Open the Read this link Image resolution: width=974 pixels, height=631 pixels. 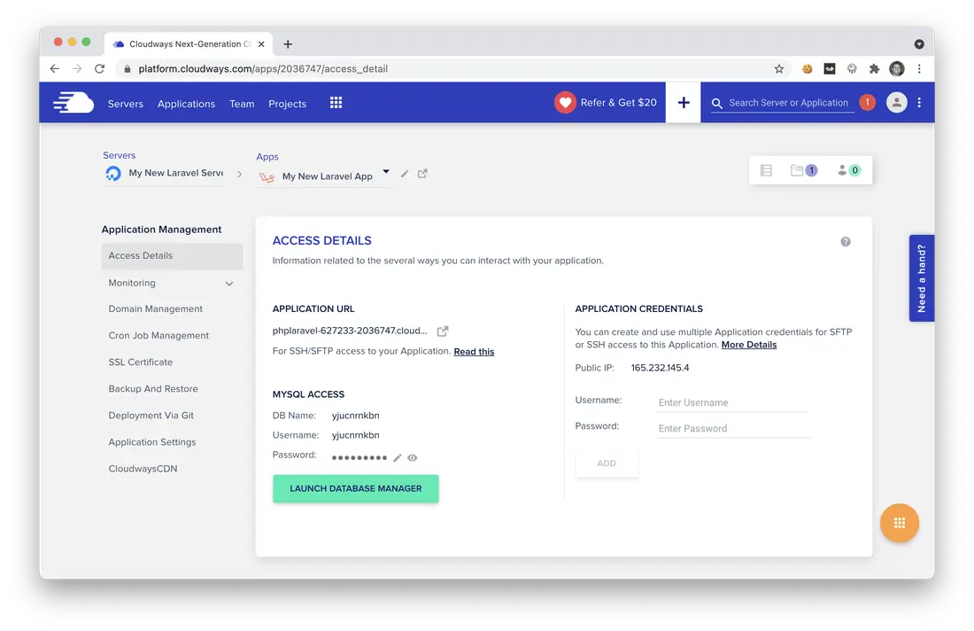click(x=474, y=352)
